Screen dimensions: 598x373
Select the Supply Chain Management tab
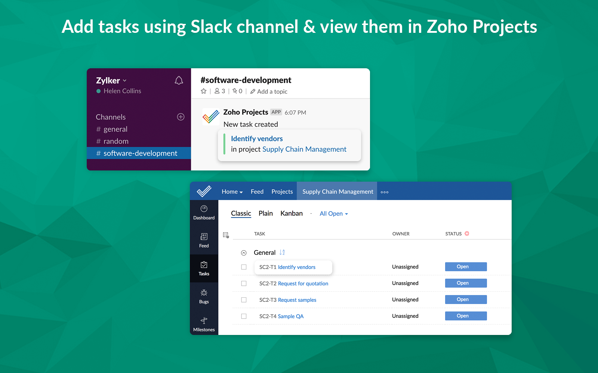(337, 191)
